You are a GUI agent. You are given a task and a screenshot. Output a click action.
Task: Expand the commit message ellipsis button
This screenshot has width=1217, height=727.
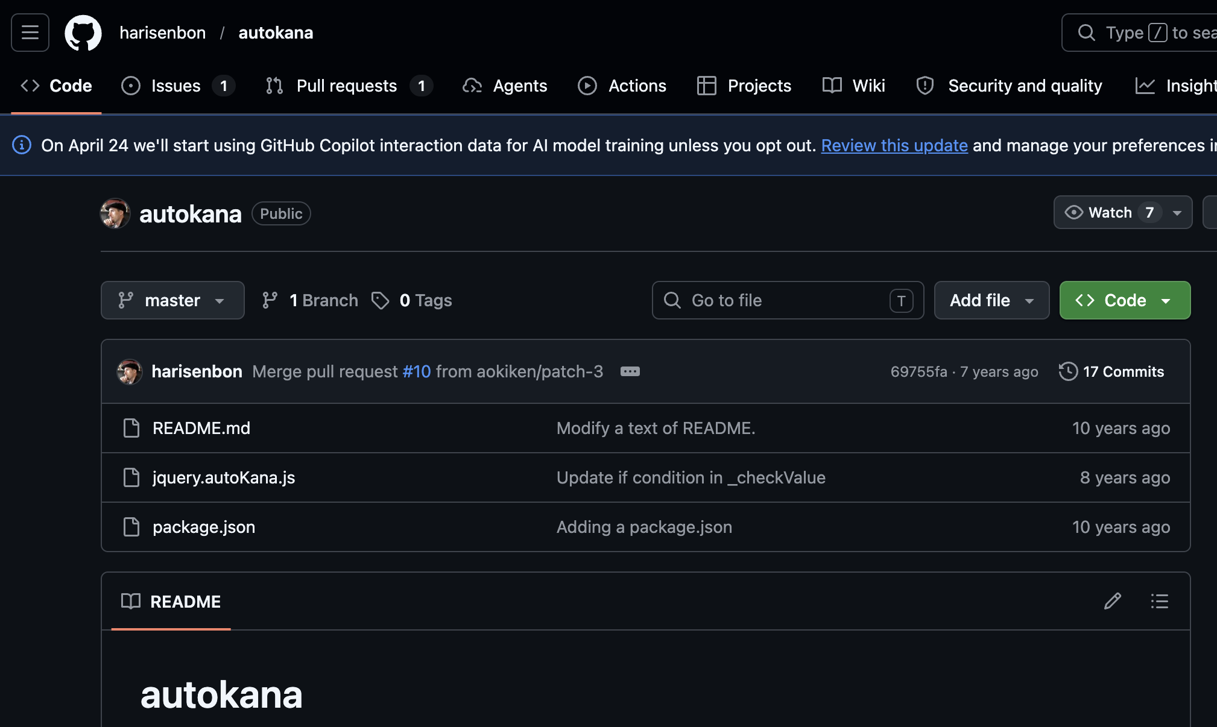click(x=630, y=371)
